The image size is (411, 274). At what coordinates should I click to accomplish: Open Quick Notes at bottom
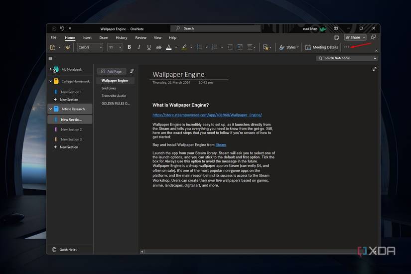coord(64,250)
